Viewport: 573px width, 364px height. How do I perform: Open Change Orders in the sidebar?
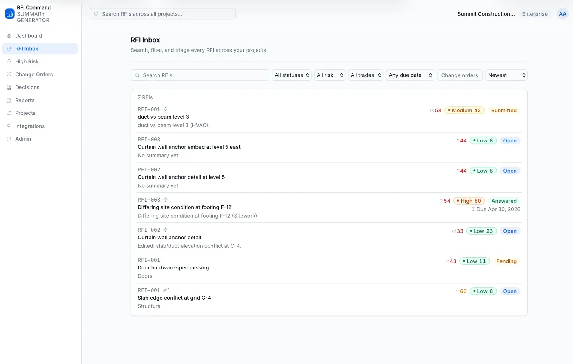tap(40, 74)
